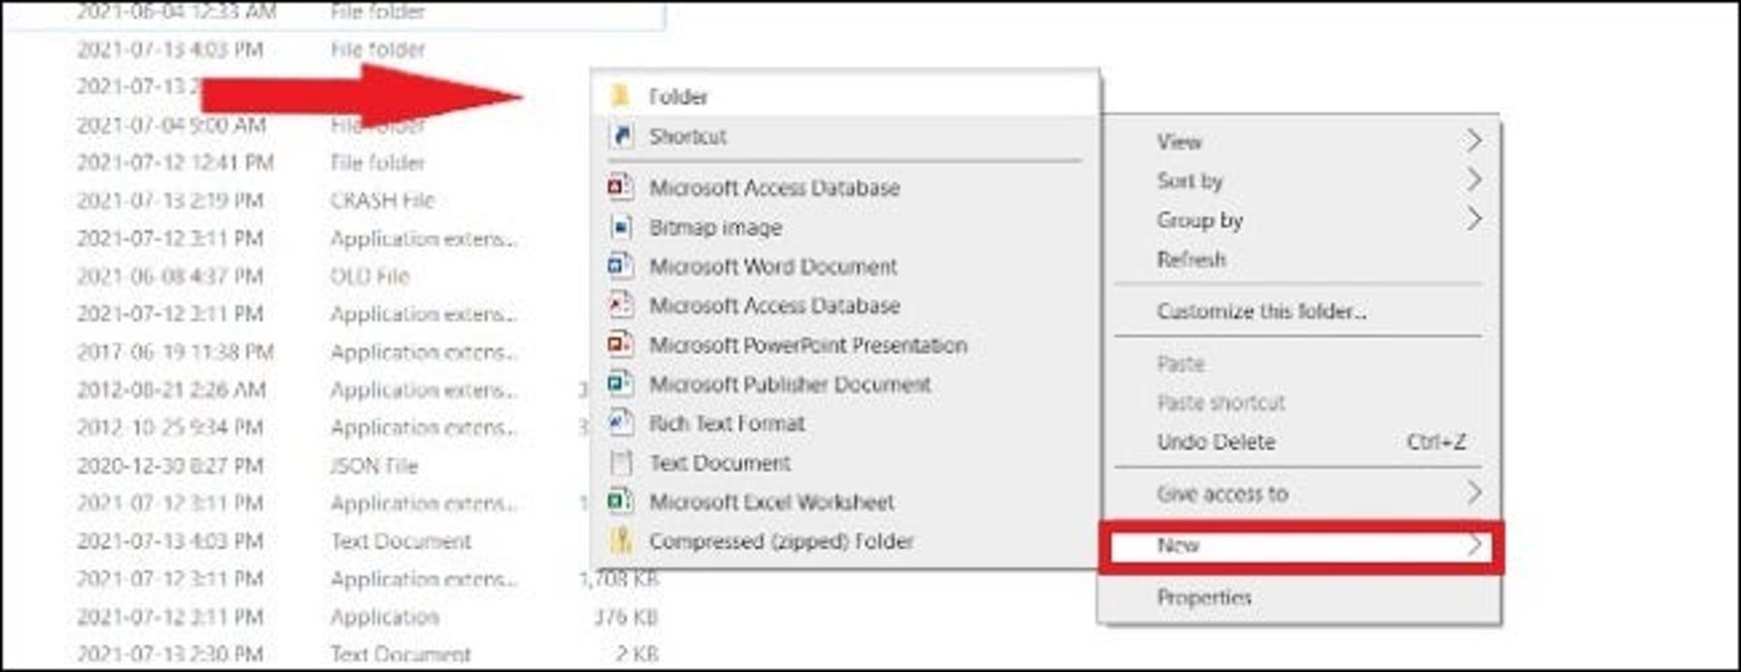Select the Bitmap image icon

click(621, 227)
